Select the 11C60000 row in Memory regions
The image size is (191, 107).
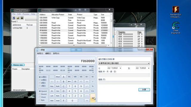[74, 33]
